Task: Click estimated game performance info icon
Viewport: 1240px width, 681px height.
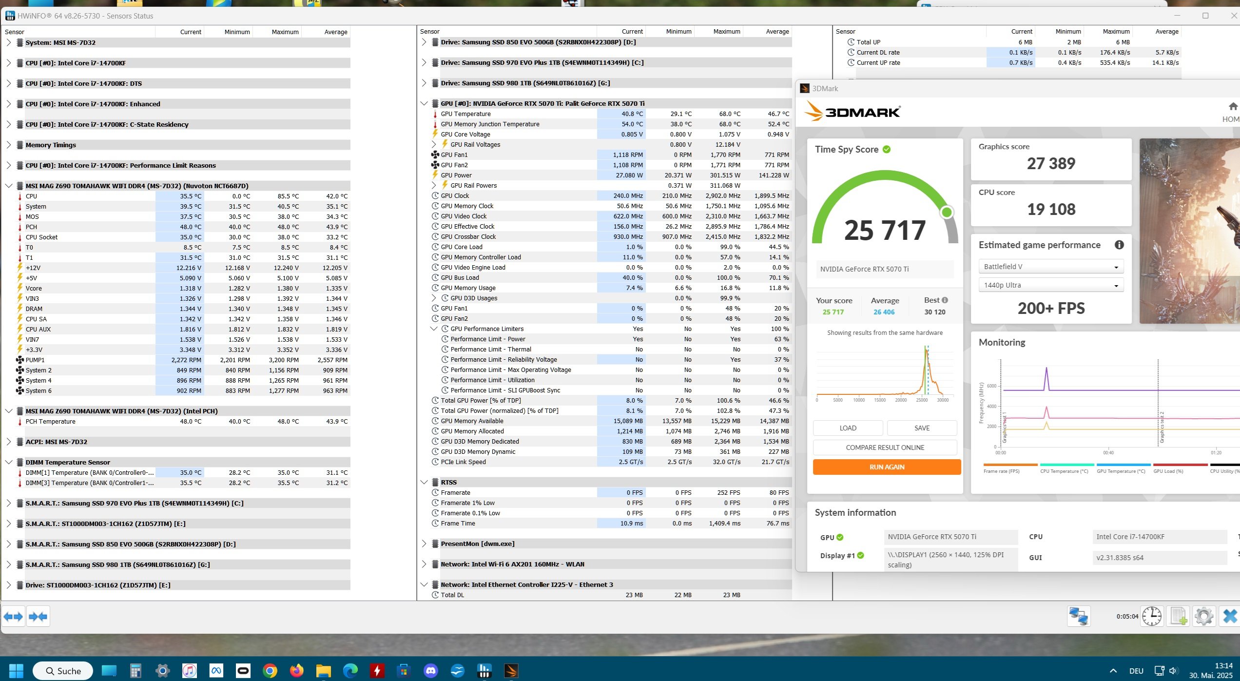Action: tap(1119, 245)
